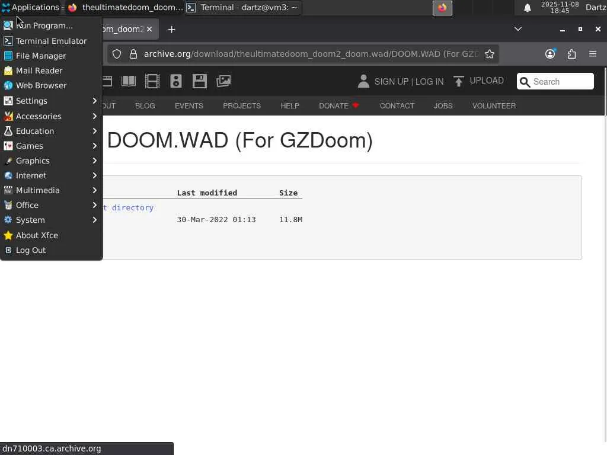
Task: Expand the Office submenu
Action: (x=51, y=205)
